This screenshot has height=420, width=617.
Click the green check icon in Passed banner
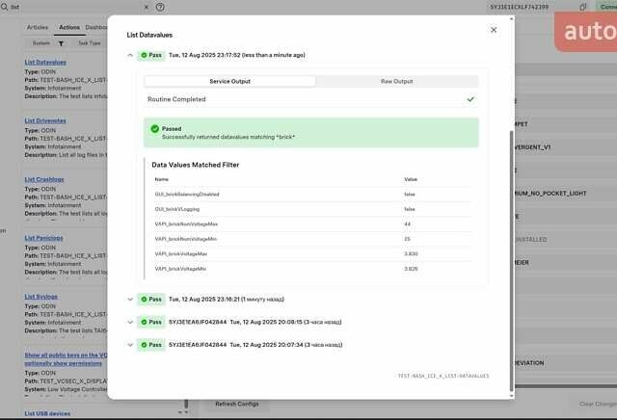pyautogui.click(x=154, y=128)
